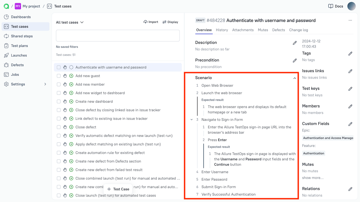This screenshot has height=202, width=360.
Task: Click the Shared steps icon
Action: [6, 36]
